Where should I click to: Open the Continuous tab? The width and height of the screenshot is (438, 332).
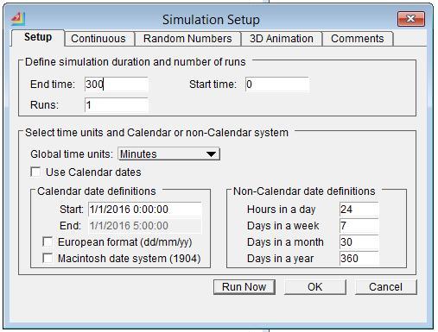click(98, 39)
